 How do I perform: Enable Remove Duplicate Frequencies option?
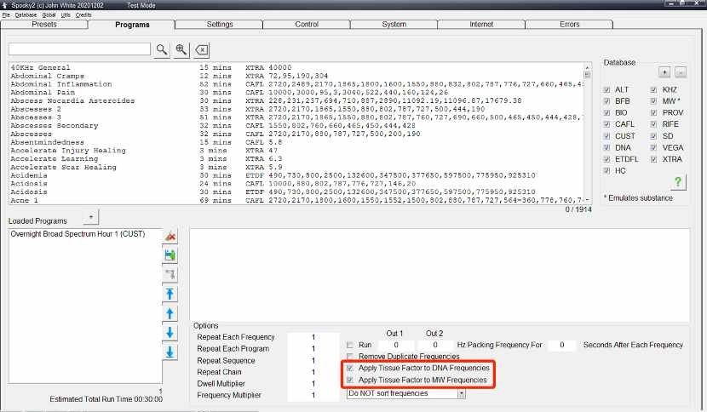(350, 356)
